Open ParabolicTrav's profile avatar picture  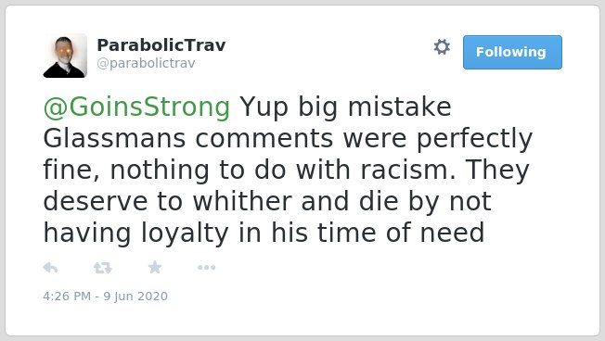65,56
